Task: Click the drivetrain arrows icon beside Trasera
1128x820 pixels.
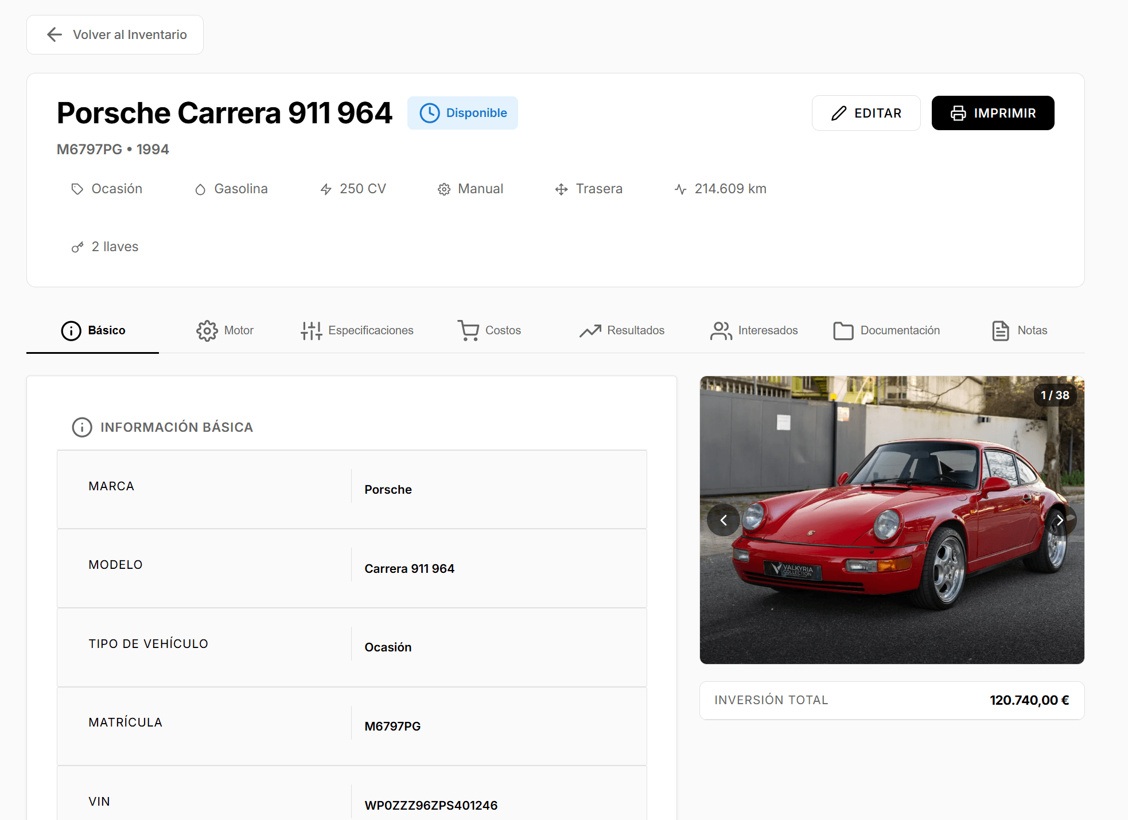Action: (562, 189)
